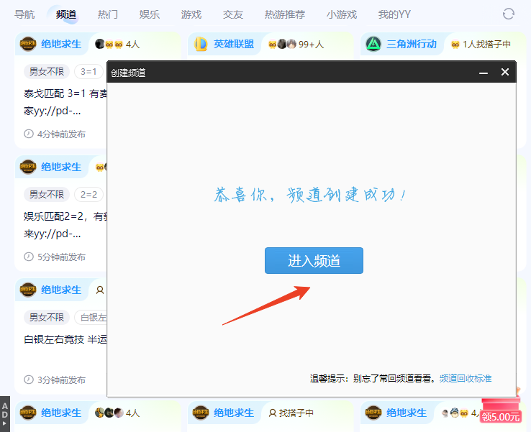Open the 小游戏 tab

(342, 14)
